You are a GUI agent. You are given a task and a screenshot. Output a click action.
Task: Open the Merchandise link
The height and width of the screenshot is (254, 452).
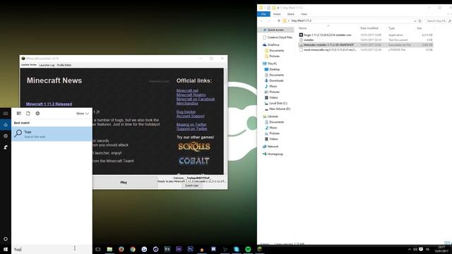pos(187,103)
